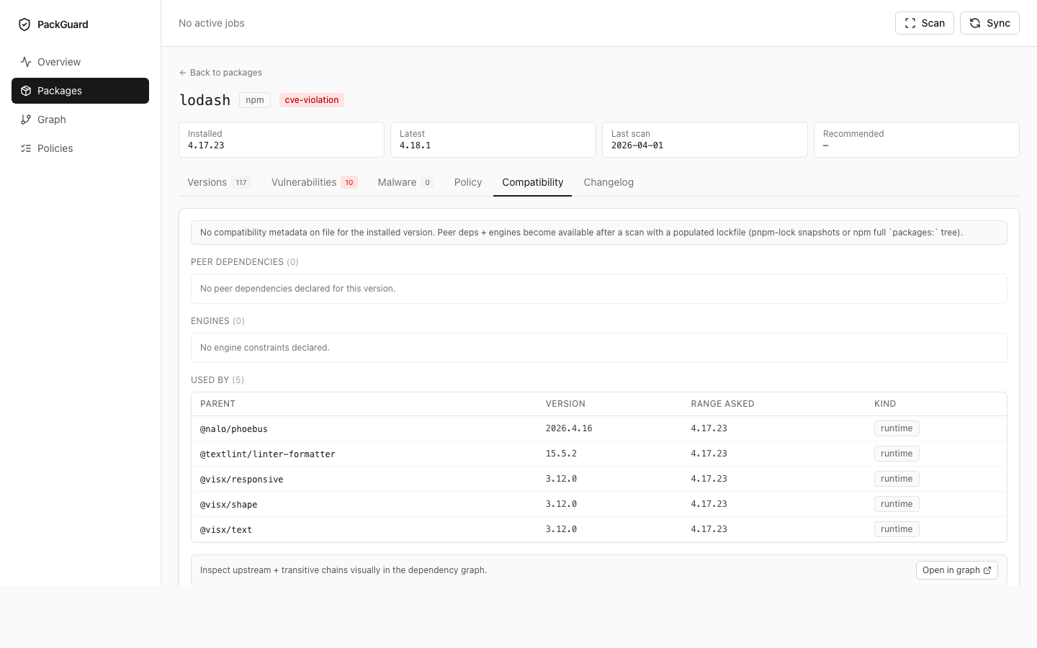This screenshot has height=648, width=1037.
Task: Click the Scan frame icon
Action: [x=910, y=23]
